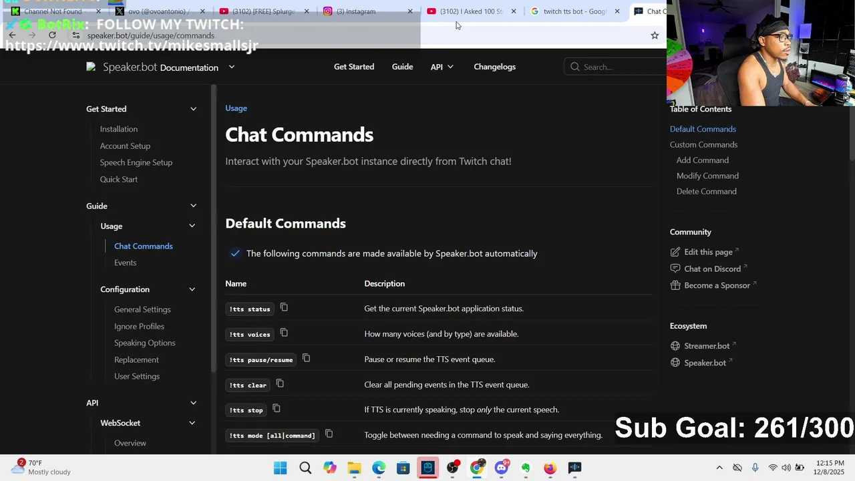855x481 pixels.
Task: Click the documentation Search field
Action: 615,67
